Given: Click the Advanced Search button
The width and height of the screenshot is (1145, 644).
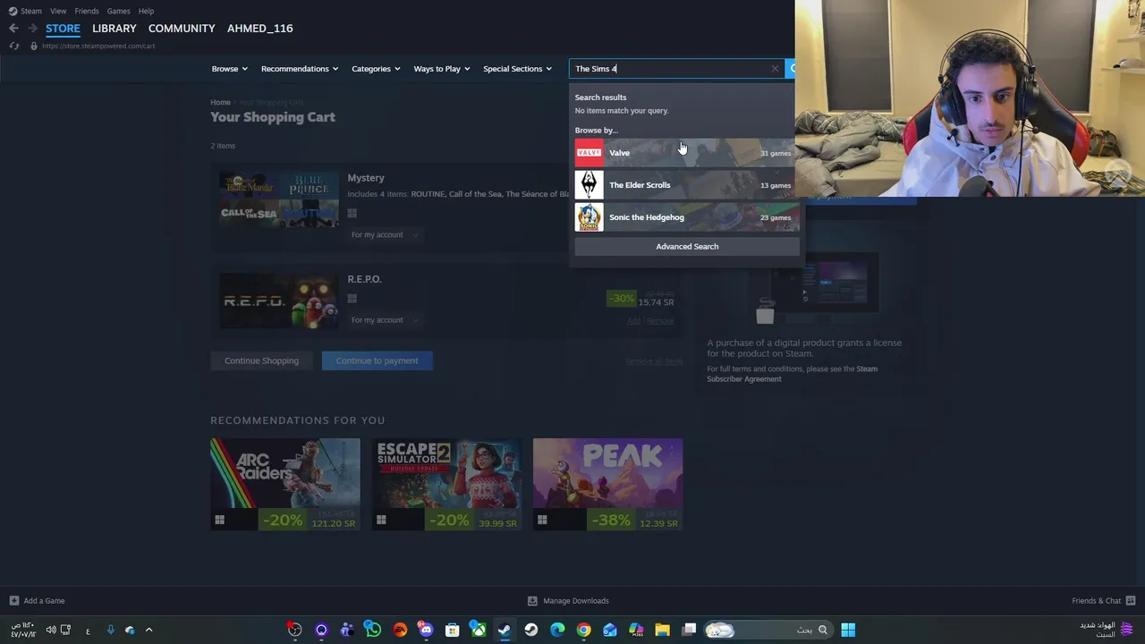Looking at the screenshot, I should point(687,246).
